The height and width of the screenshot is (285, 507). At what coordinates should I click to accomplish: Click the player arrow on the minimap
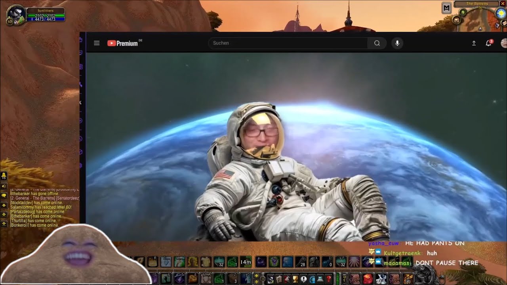point(480,28)
